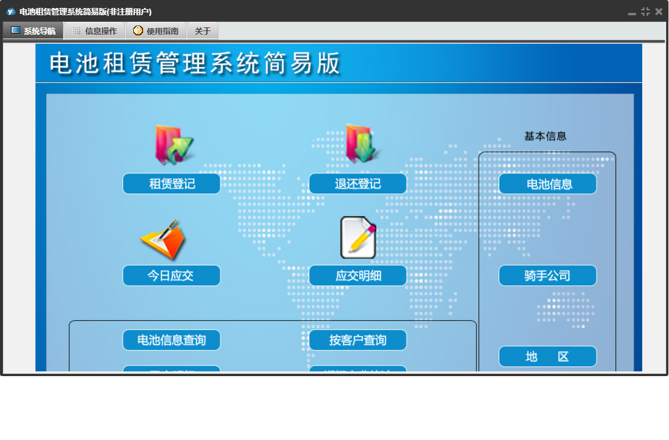Switch to the 信息操作 tab
This screenshot has width=669, height=440.
coord(95,30)
